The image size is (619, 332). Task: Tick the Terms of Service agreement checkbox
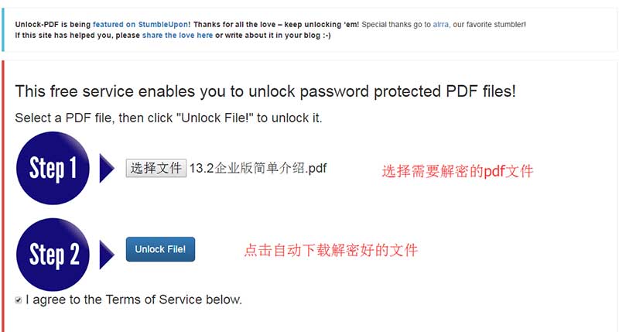click(19, 299)
